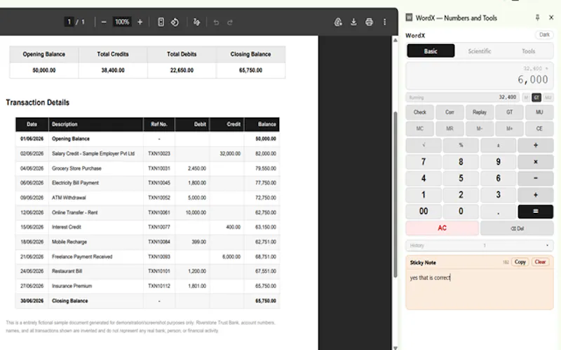Click the Running total value 32,400
Viewport: 561px width, 350px height.
507,97
